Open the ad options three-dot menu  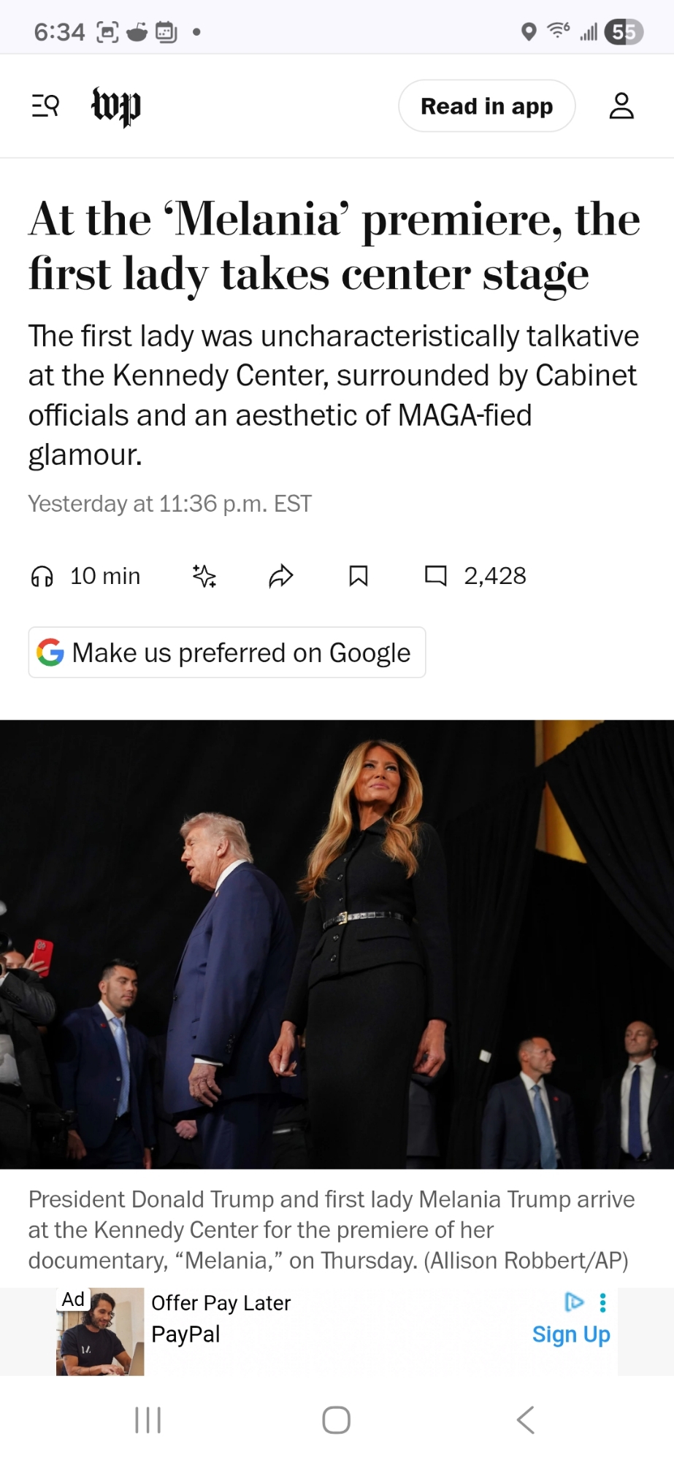(x=603, y=1303)
